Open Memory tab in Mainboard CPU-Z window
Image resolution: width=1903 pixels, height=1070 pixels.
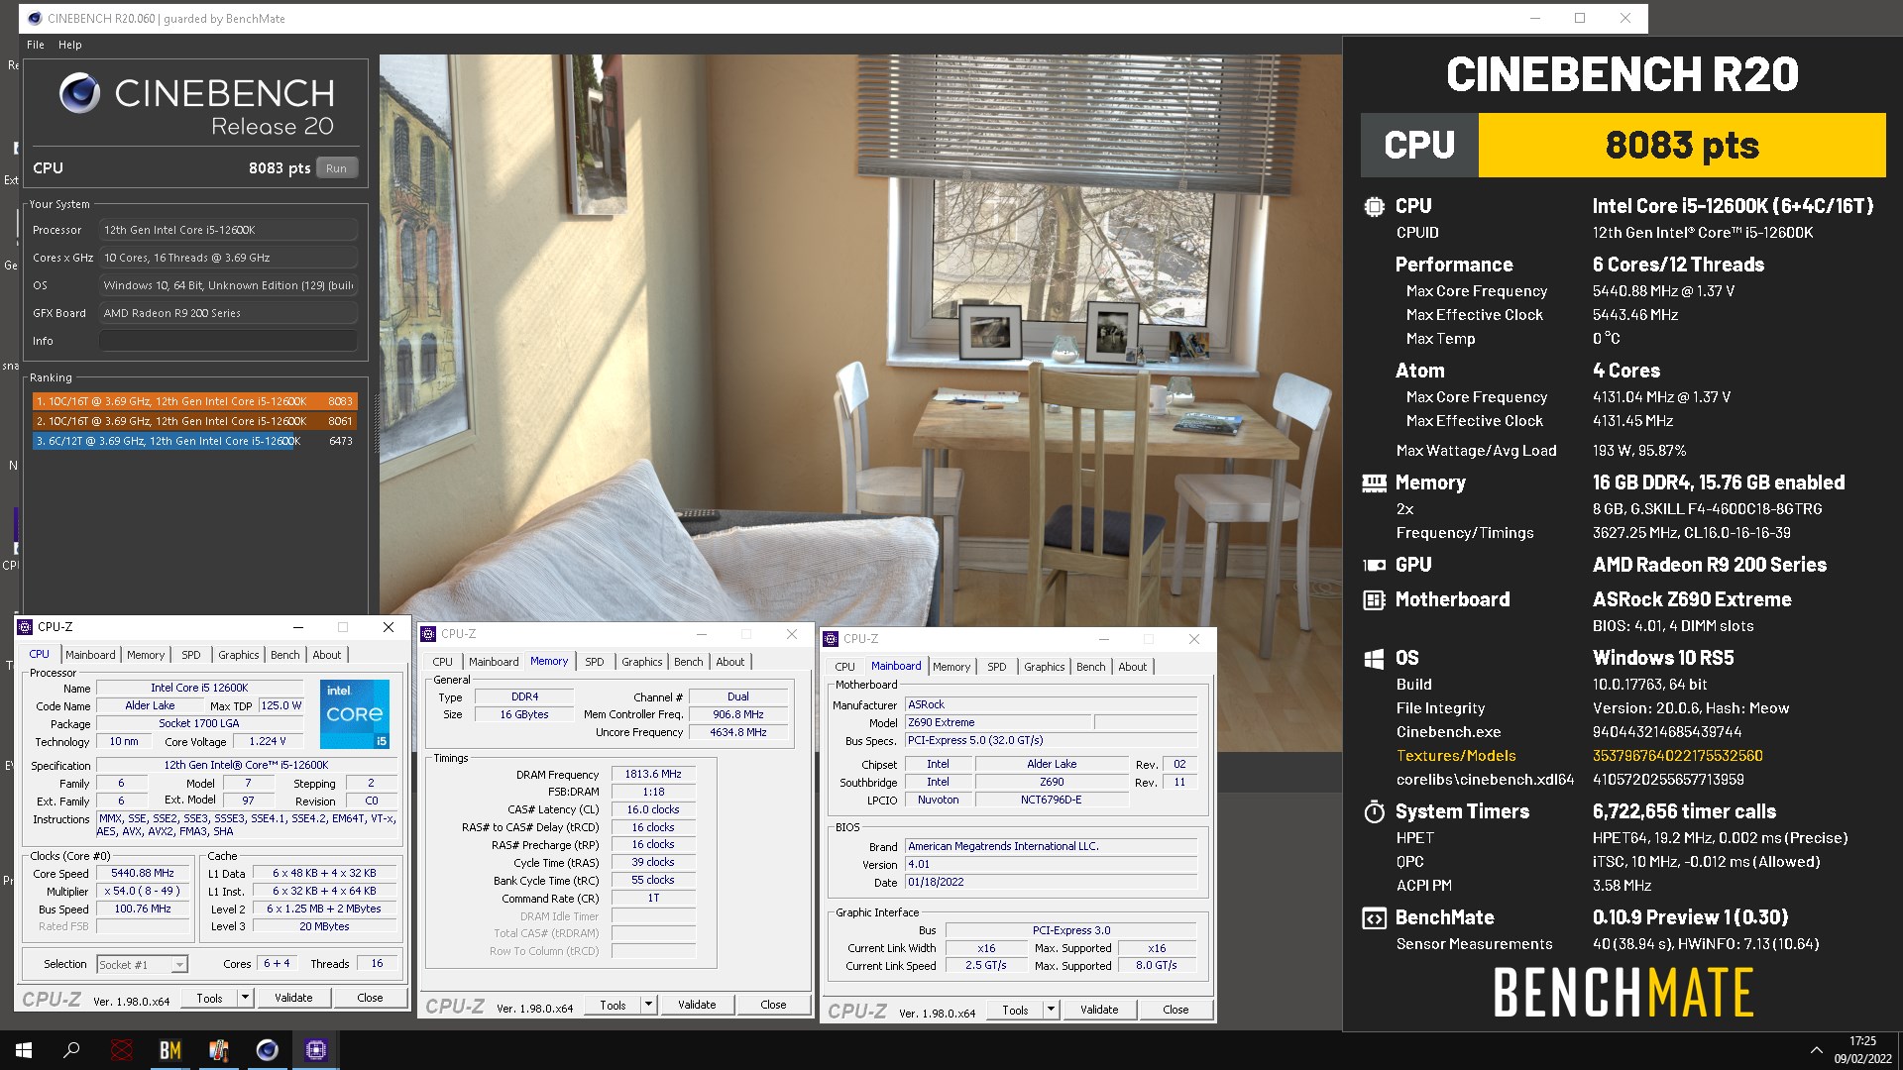(951, 667)
